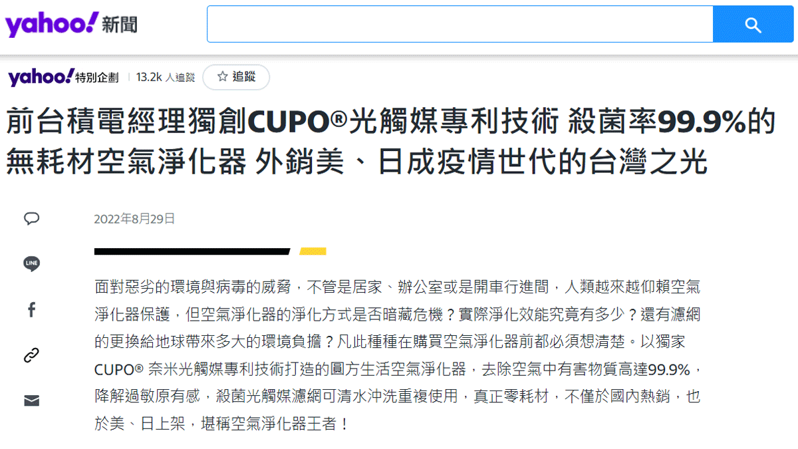
Task: Click paragraph text starting 面對惡劣的環境
Action: [x=397, y=355]
